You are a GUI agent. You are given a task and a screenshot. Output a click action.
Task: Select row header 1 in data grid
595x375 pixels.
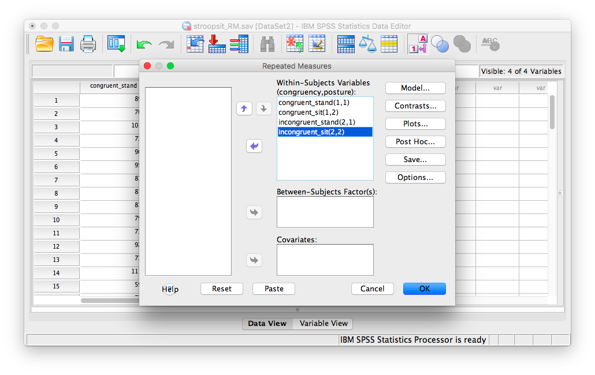point(56,100)
